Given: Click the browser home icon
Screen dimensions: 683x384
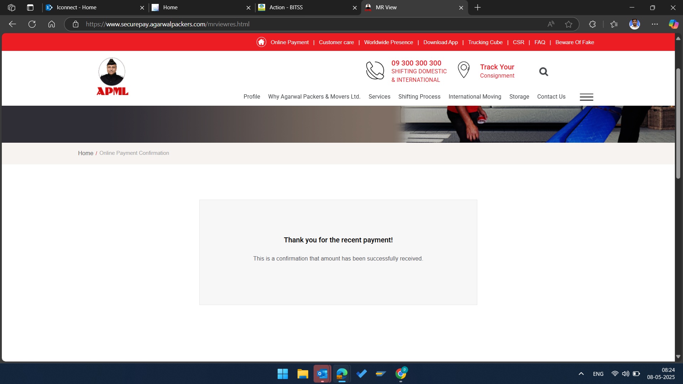Looking at the screenshot, I should 52,24.
